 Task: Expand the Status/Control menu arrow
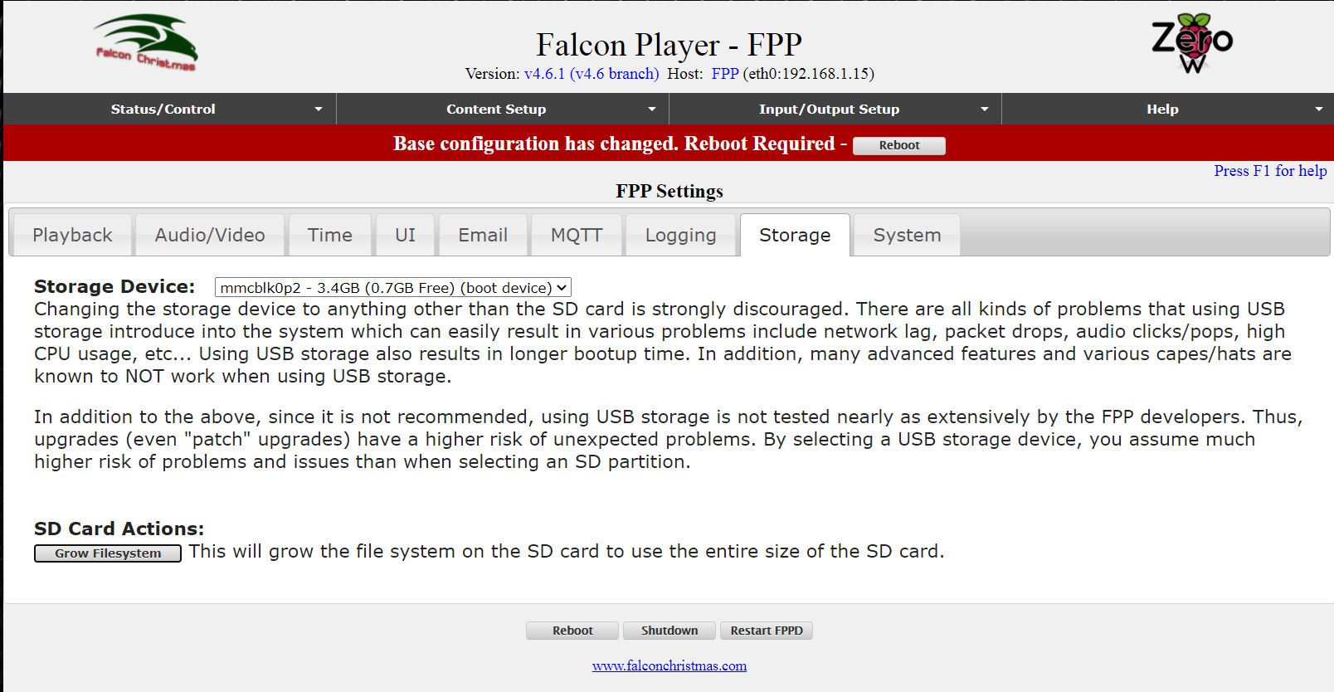(x=319, y=110)
